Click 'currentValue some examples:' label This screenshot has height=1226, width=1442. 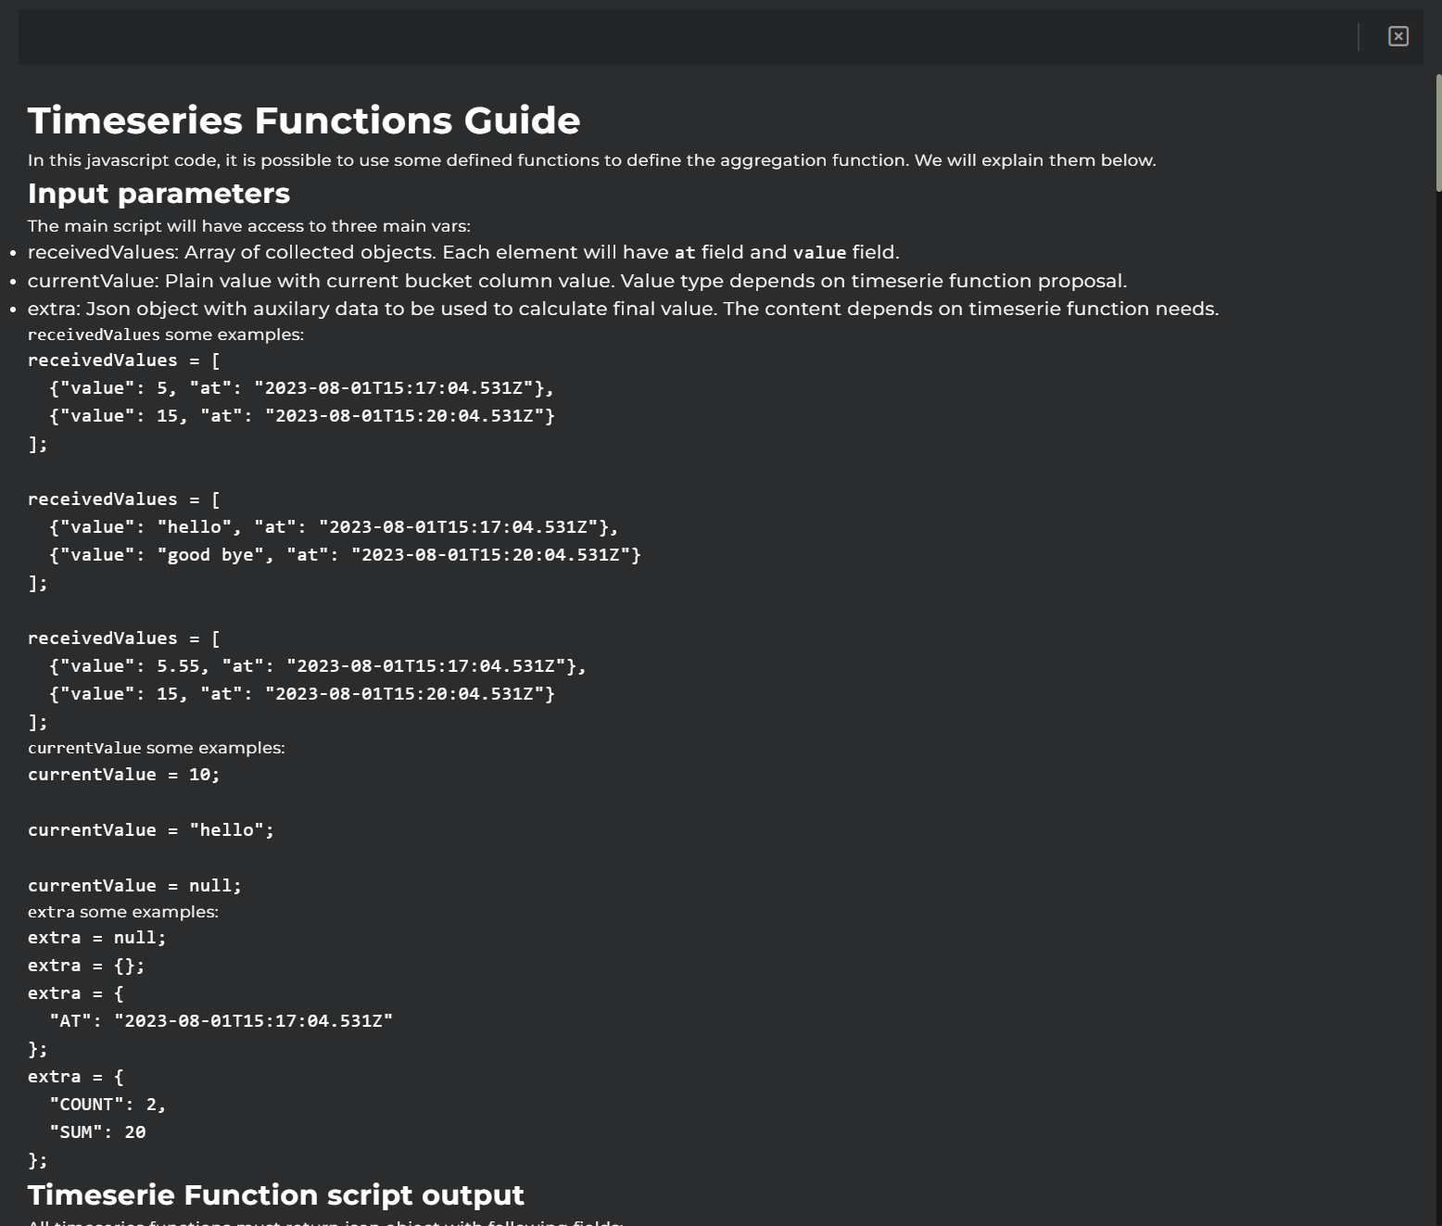point(157,748)
